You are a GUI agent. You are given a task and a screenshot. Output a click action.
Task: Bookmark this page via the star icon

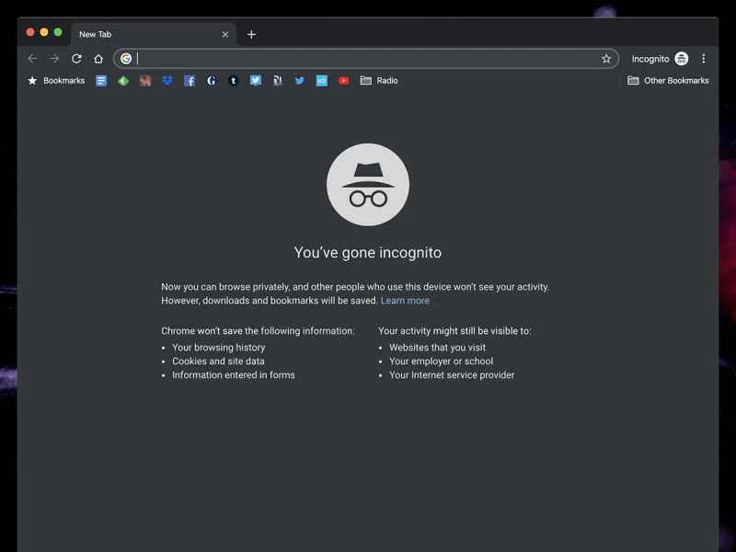(606, 58)
